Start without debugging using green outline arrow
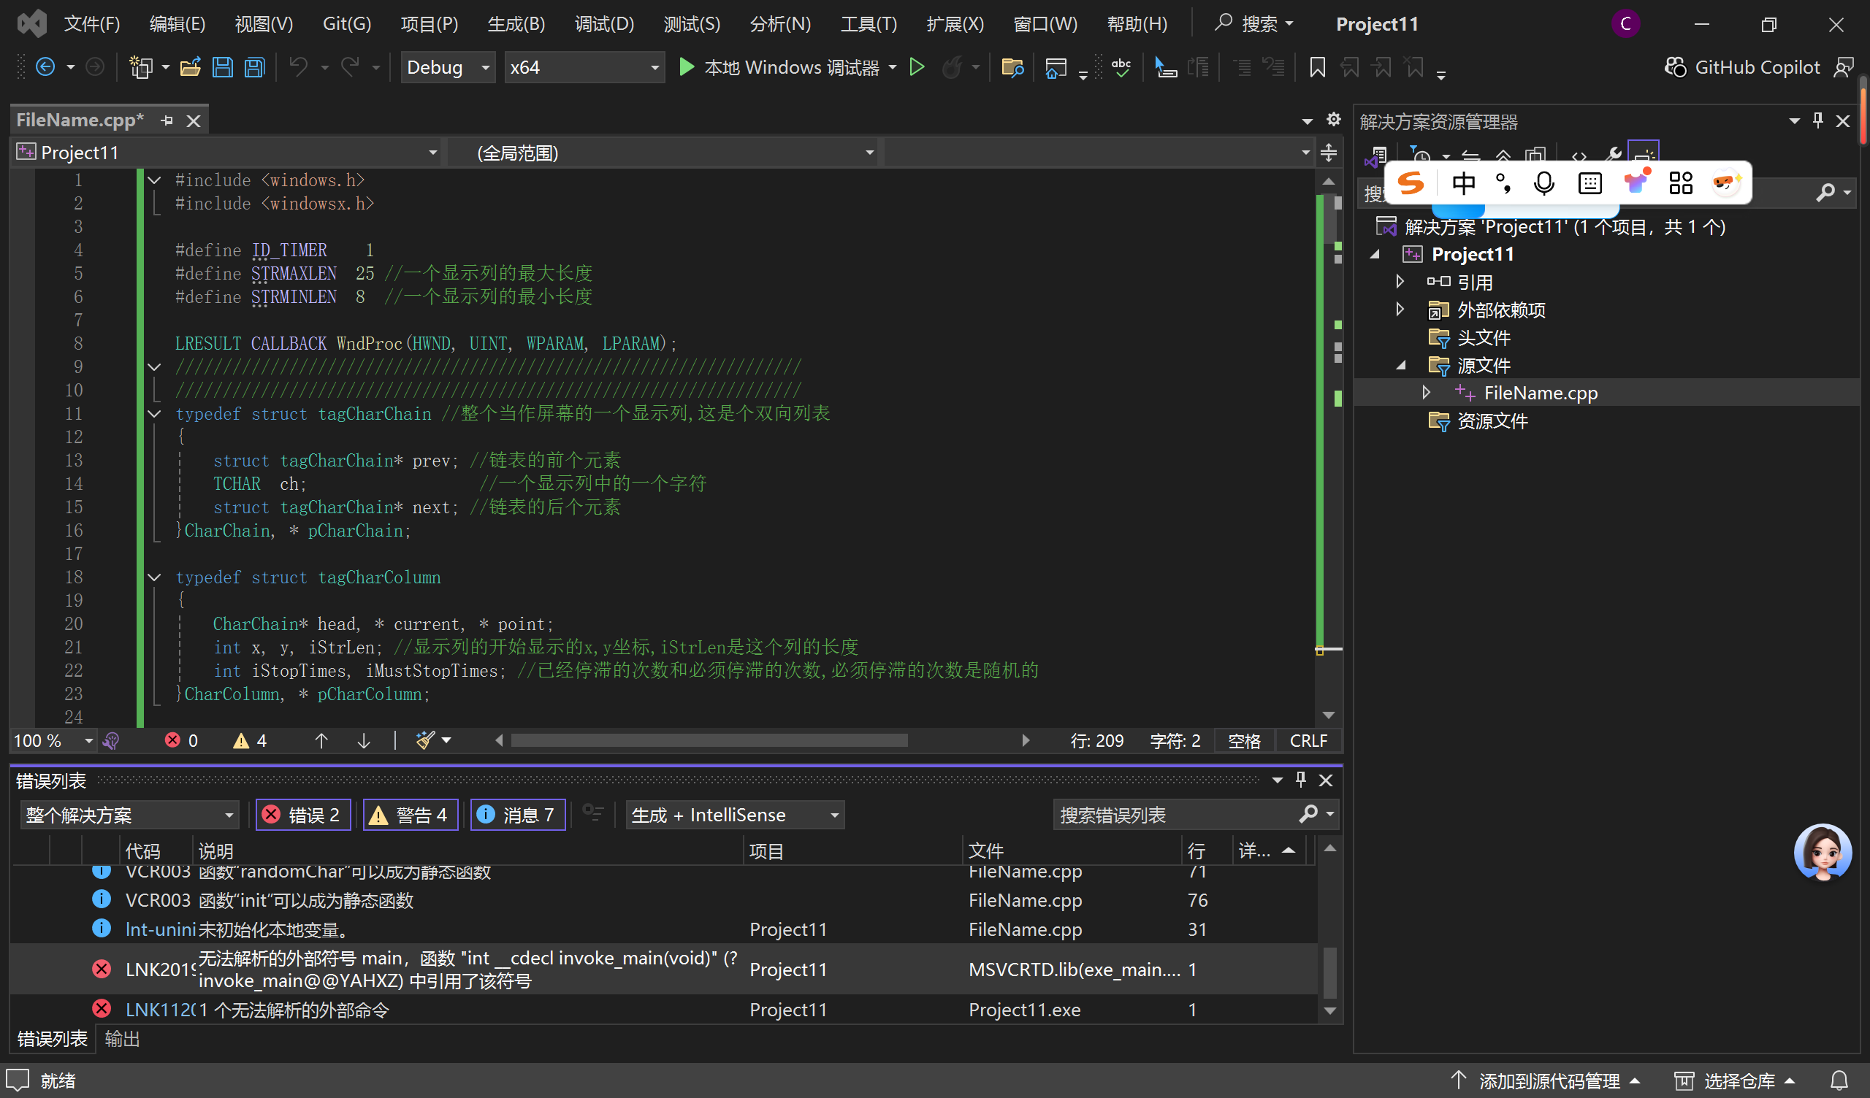Image resolution: width=1870 pixels, height=1098 pixels. (917, 67)
